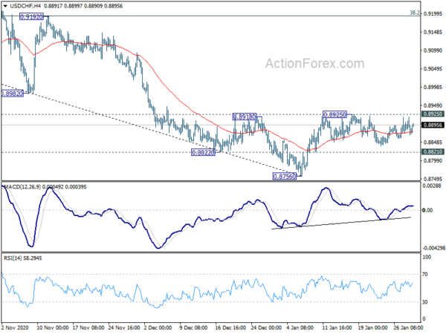This screenshot has width=446, height=334.
Task: Click the 0.89180 price label
Action: (x=245, y=117)
